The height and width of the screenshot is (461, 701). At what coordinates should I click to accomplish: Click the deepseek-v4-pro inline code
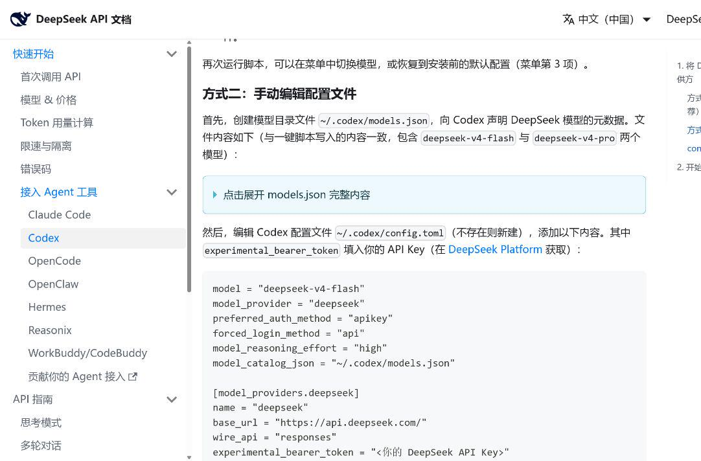point(575,138)
